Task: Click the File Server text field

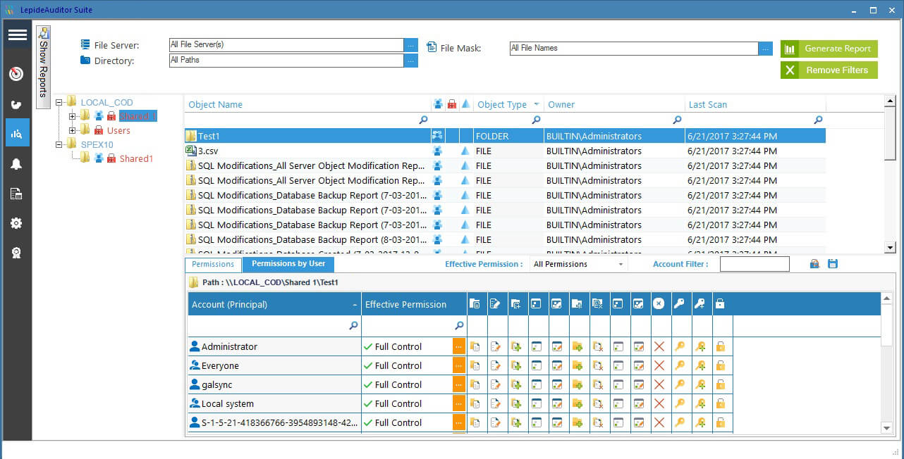Action: click(286, 45)
